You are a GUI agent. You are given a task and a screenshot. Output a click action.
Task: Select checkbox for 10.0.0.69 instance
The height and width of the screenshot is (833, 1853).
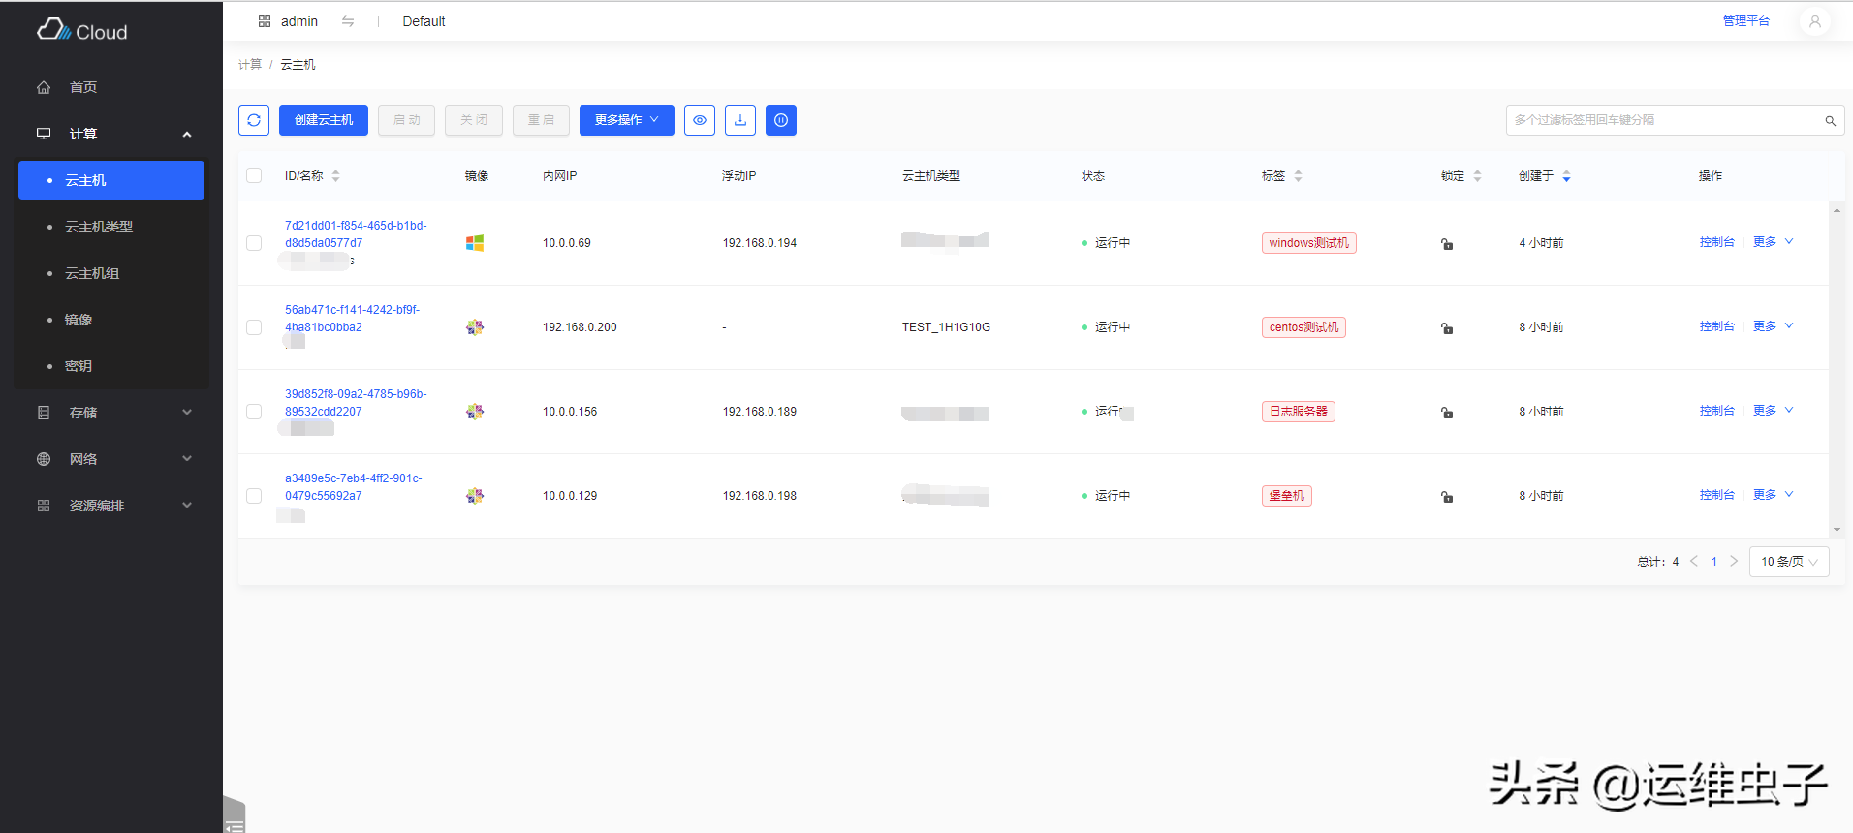[x=254, y=243]
